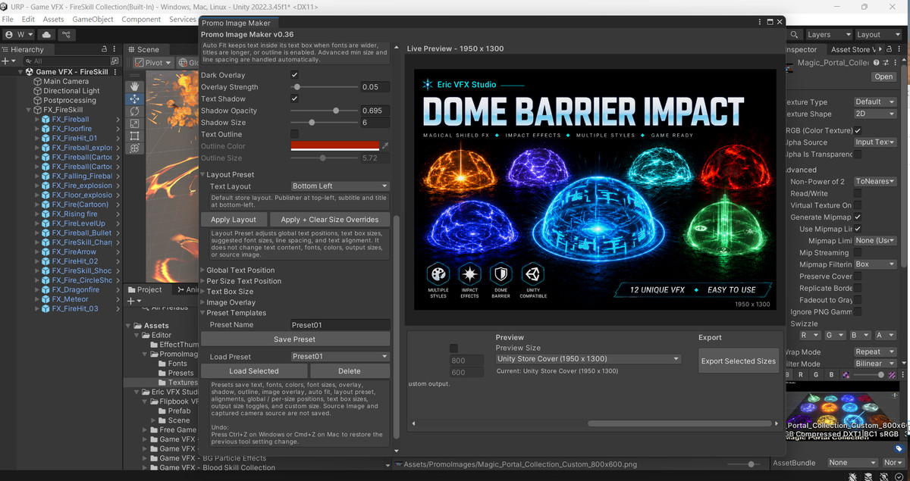Click the Load Selected button
Viewport: 910px width, 481px height.
click(x=254, y=371)
